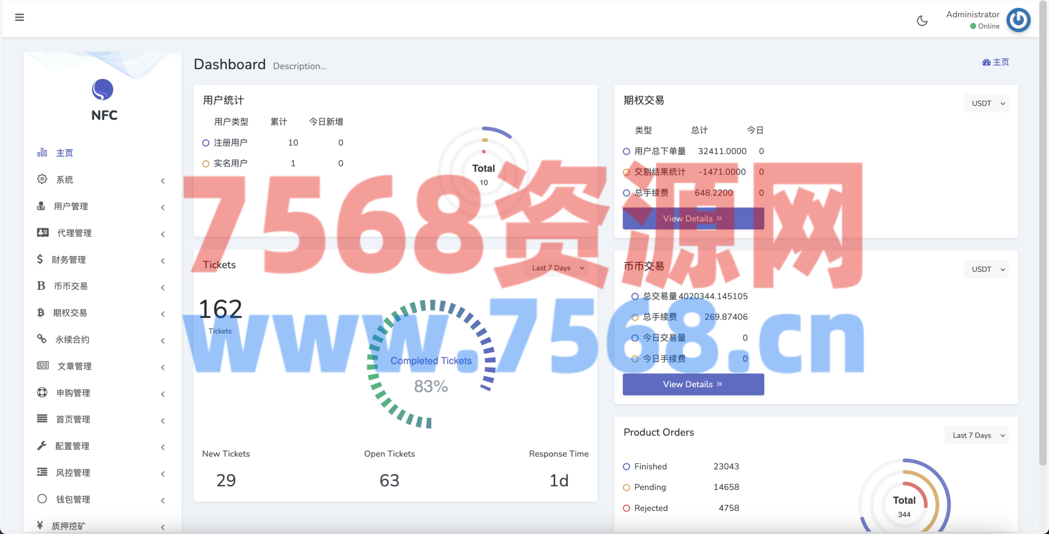Click the 配置管理 wrench icon

pyautogui.click(x=42, y=445)
